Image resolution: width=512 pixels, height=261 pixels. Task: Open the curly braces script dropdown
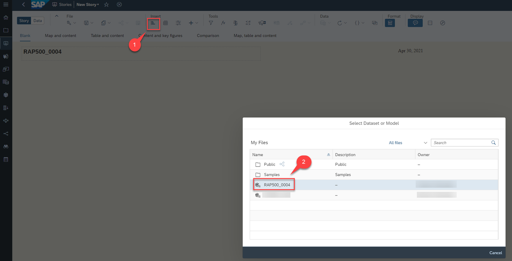(x=359, y=23)
